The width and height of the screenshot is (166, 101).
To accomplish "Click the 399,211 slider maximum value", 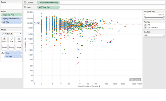I will click(161, 15).
